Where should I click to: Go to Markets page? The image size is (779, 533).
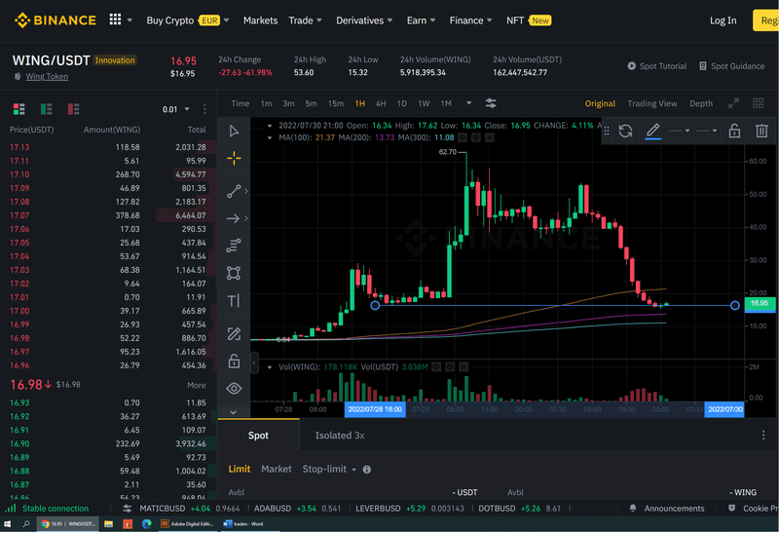pyautogui.click(x=260, y=20)
